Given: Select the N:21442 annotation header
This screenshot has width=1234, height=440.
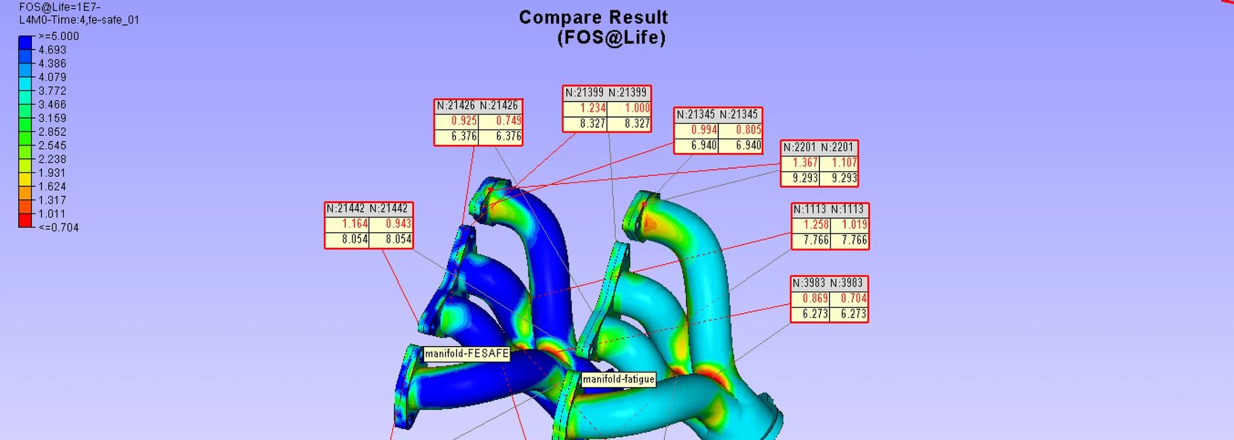Looking at the screenshot, I should pyautogui.click(x=368, y=208).
